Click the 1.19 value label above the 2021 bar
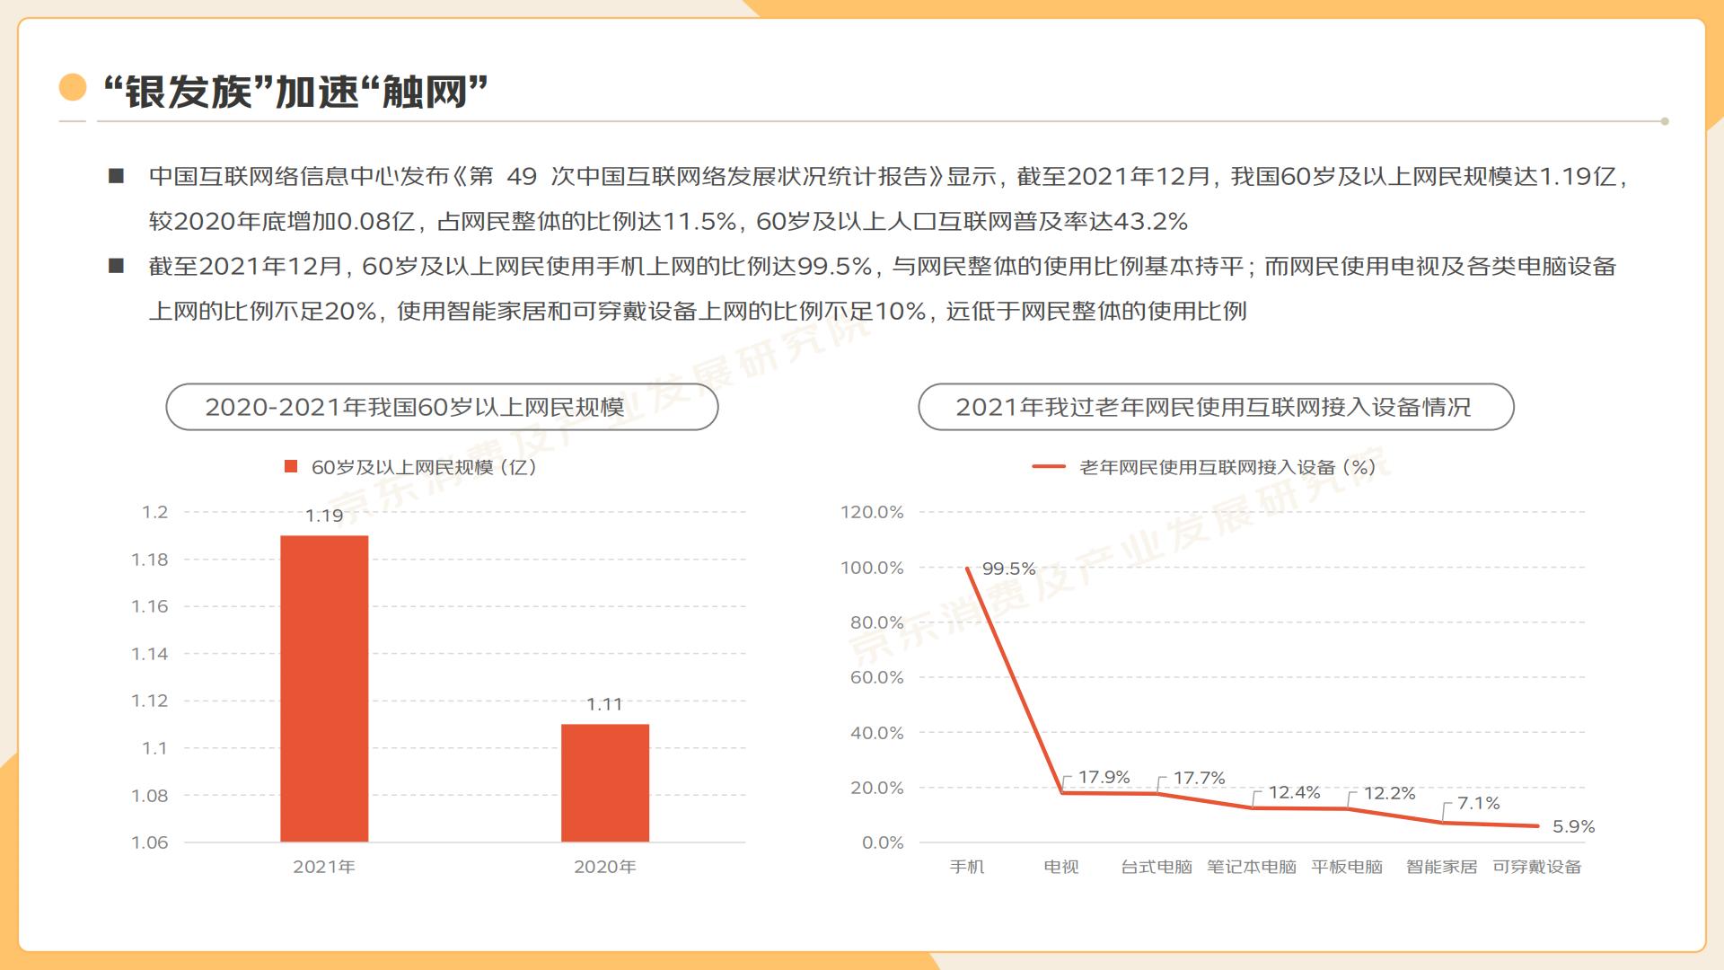 pos(324,516)
